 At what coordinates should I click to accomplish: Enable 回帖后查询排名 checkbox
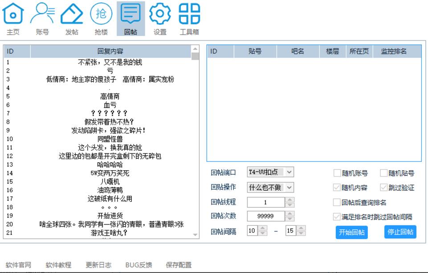tap(337, 202)
